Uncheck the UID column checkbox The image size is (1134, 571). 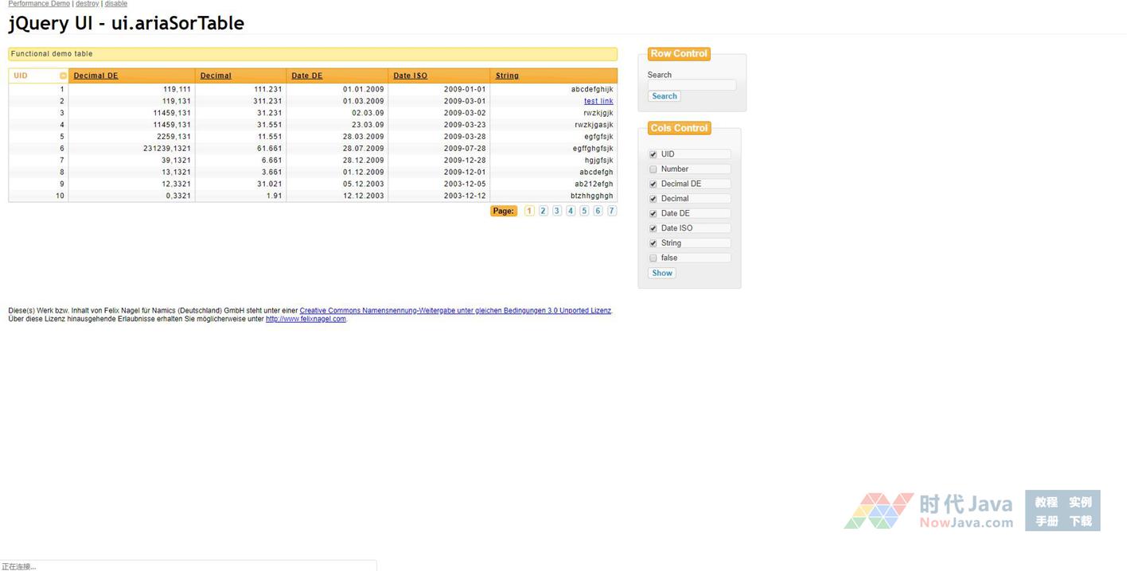653,154
